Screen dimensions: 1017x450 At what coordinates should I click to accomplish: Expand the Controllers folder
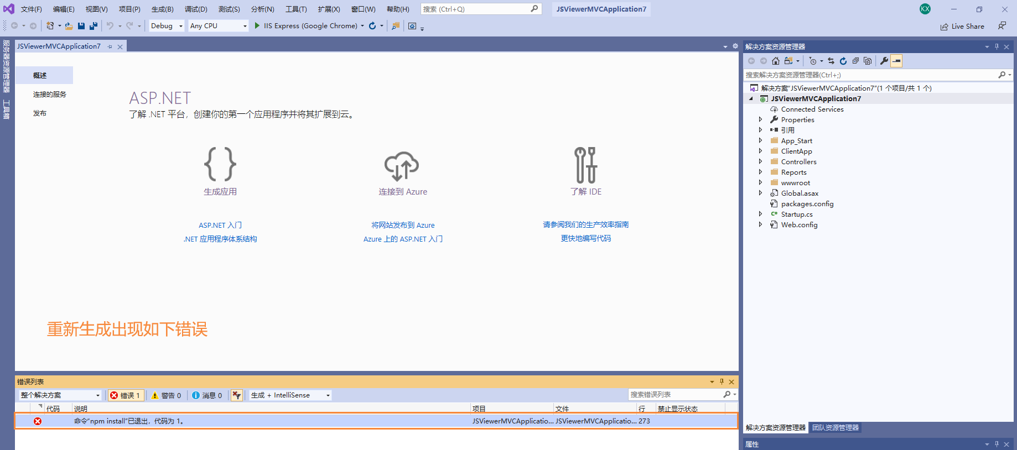(760, 161)
